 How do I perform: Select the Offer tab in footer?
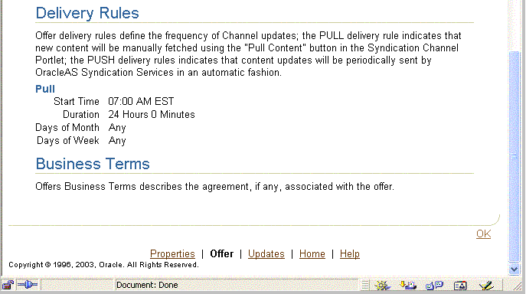point(222,253)
